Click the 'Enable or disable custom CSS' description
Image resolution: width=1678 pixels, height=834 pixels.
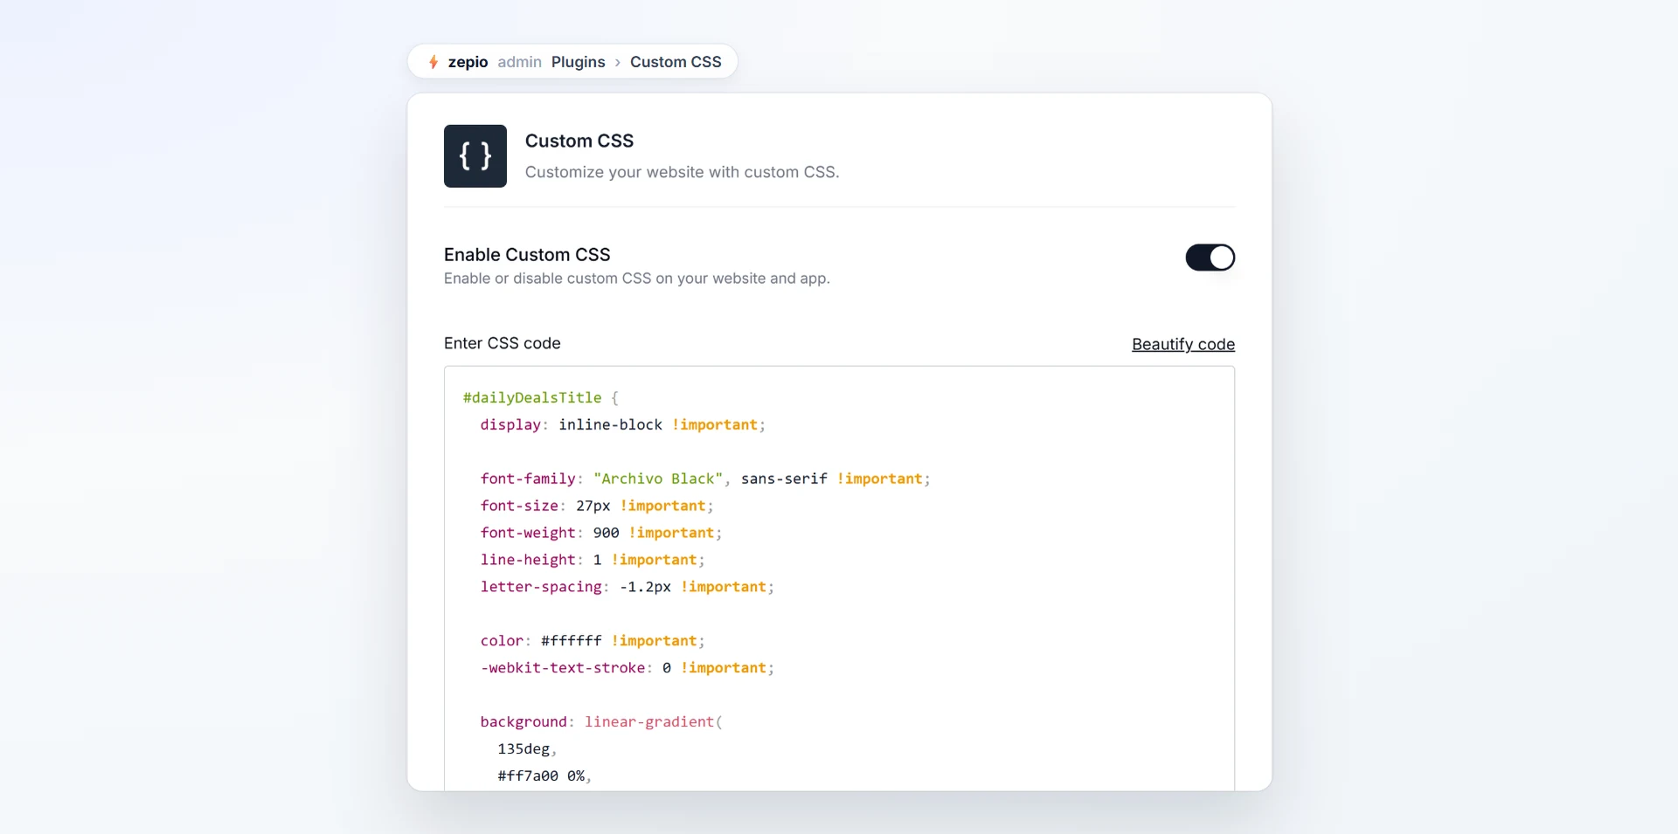click(x=636, y=279)
